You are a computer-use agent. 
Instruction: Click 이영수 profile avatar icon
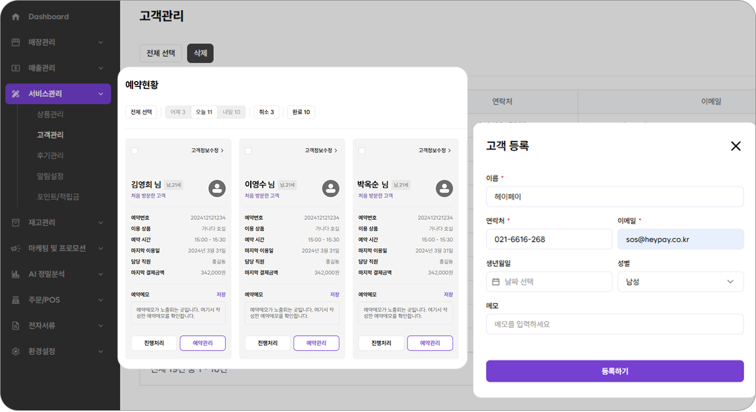(x=331, y=189)
